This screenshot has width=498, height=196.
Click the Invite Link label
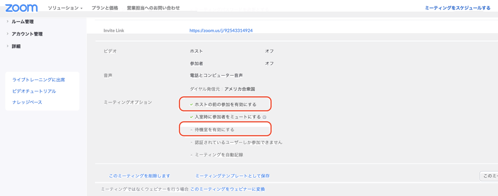point(114,31)
